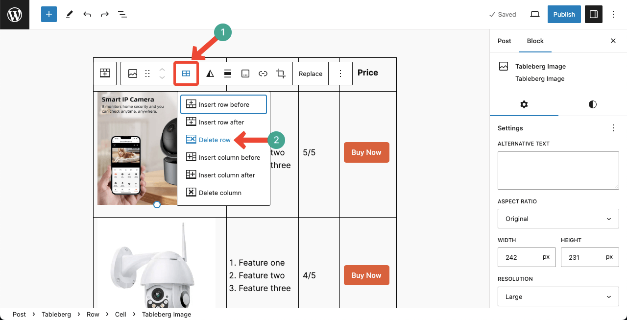Open the Settings section options menu
Image resolution: width=627 pixels, height=320 pixels.
pyautogui.click(x=613, y=128)
